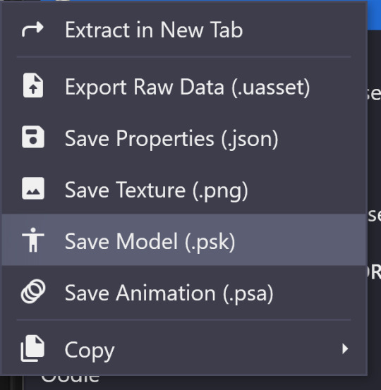381x390 pixels.
Task: Click the duplicate pages Copy icon
Action: [32, 348]
